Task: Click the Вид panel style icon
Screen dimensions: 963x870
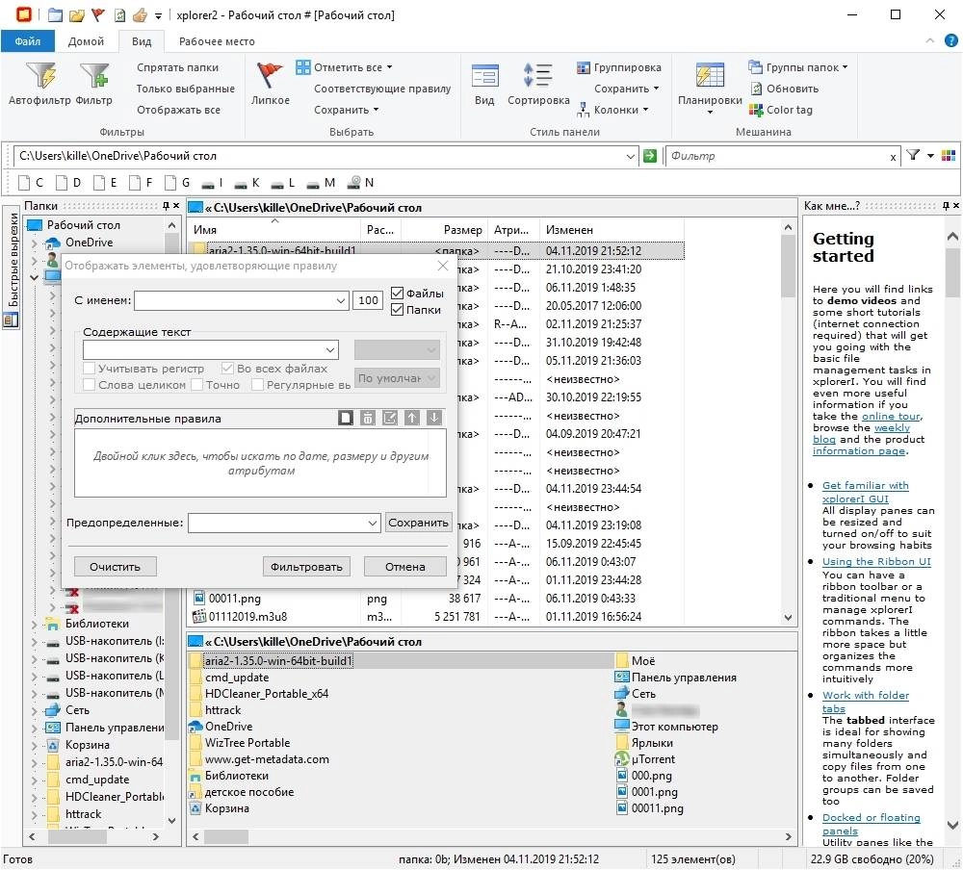Action: pos(484,75)
